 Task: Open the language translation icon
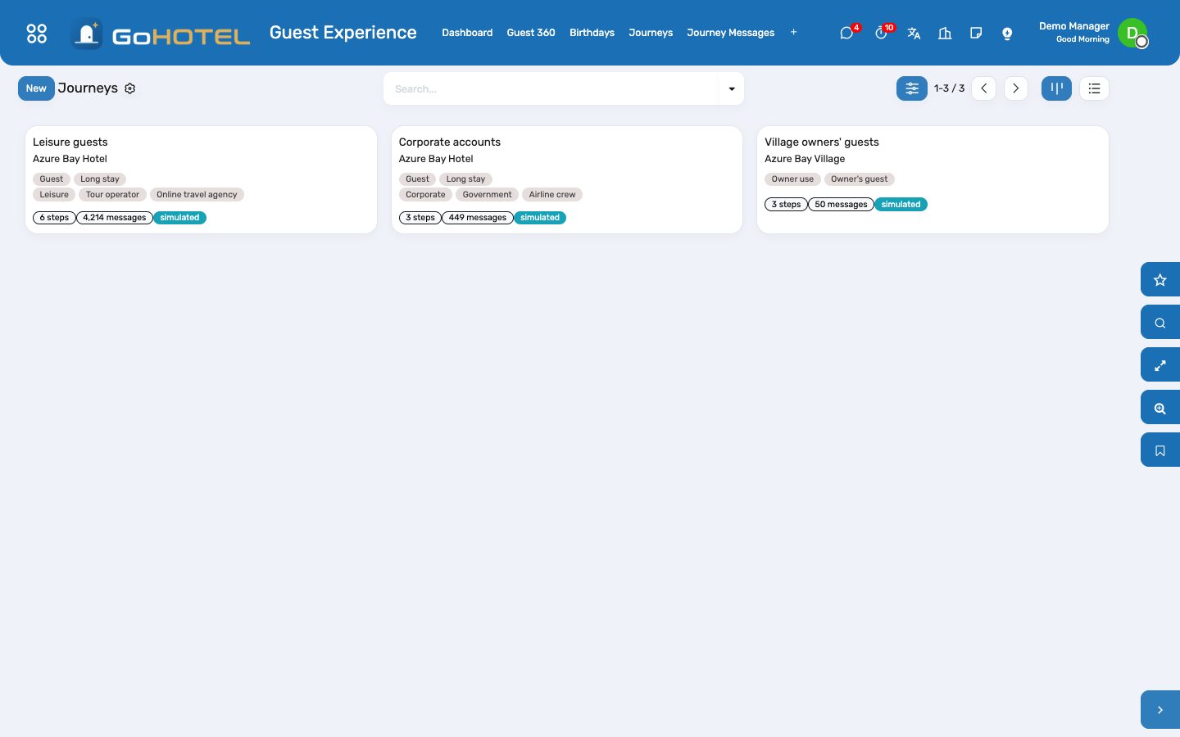pyautogui.click(x=914, y=33)
